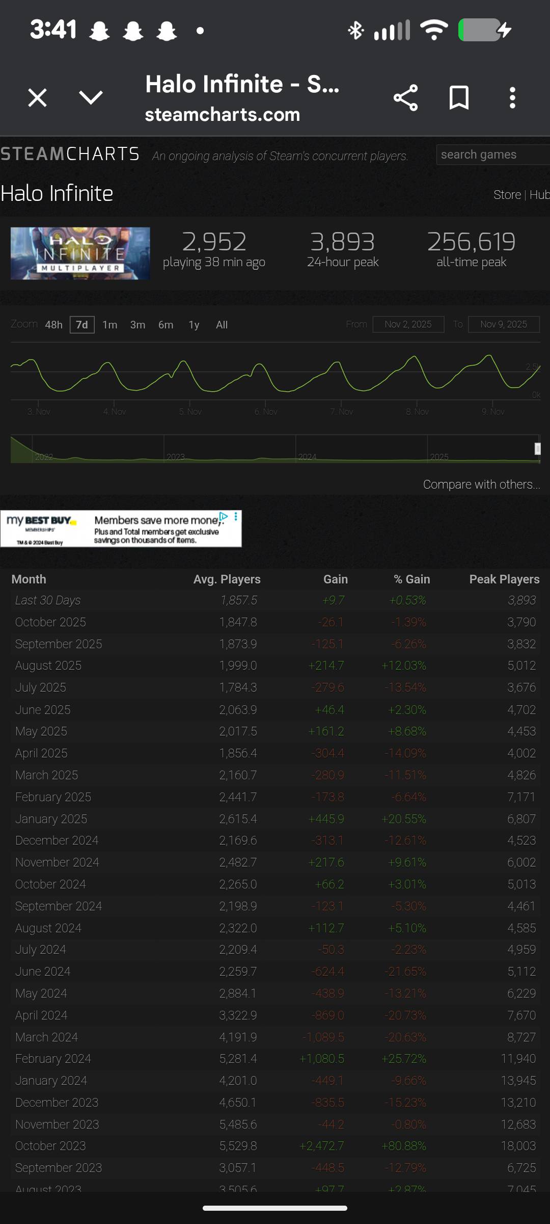The height and width of the screenshot is (1224, 550).
Task: Focus the search games field
Action: (493, 155)
